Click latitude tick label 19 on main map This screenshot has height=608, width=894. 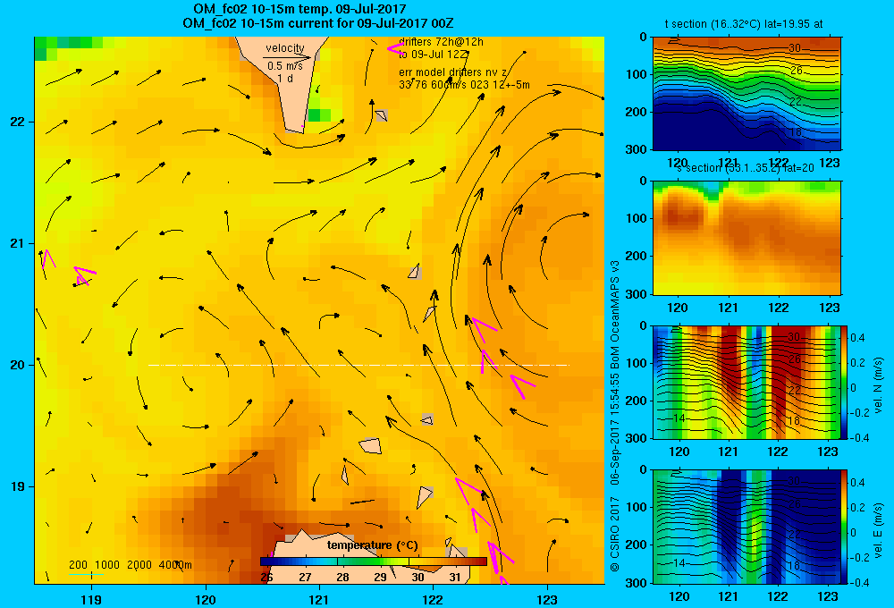coord(18,486)
